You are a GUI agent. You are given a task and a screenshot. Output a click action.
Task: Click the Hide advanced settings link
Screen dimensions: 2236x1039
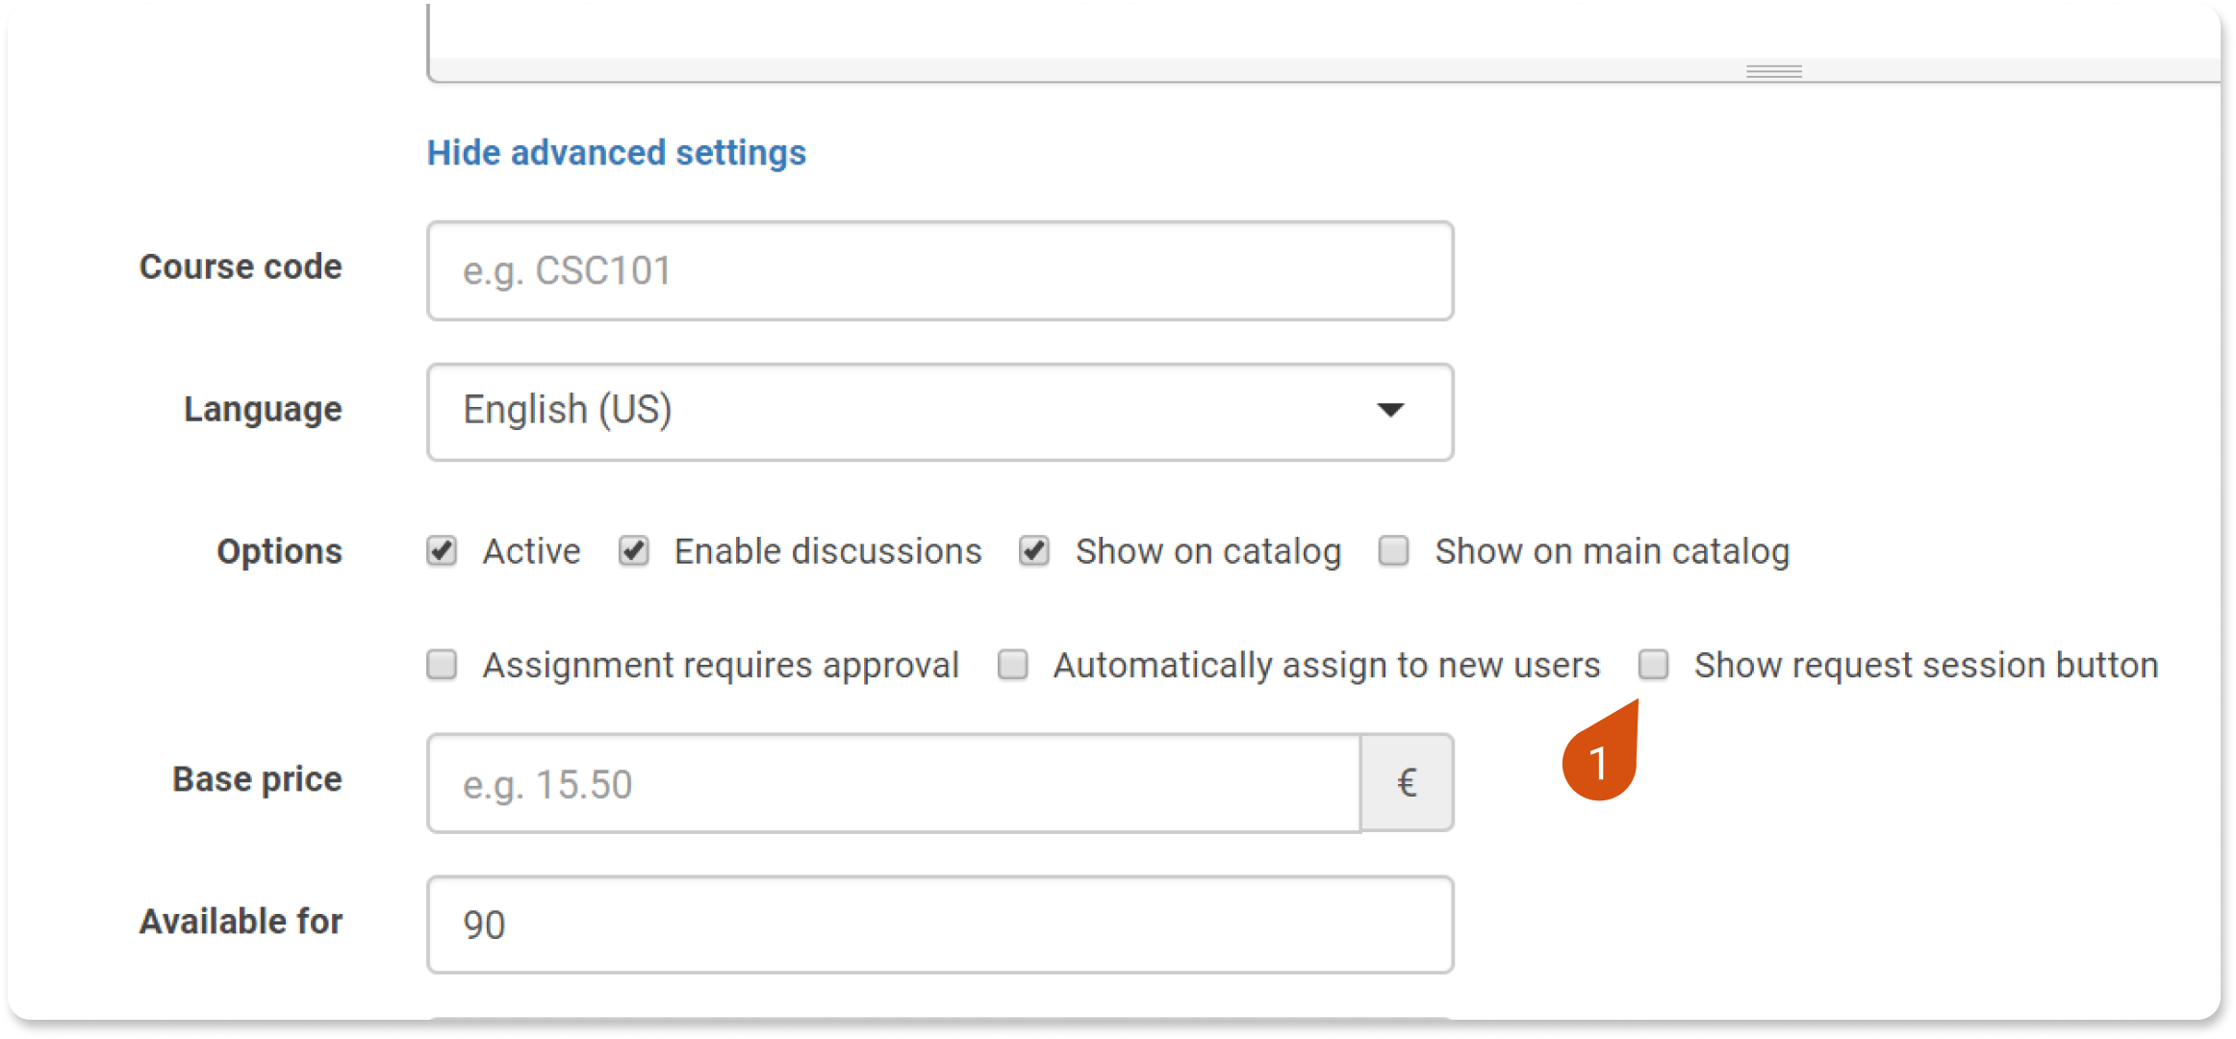pyautogui.click(x=617, y=153)
